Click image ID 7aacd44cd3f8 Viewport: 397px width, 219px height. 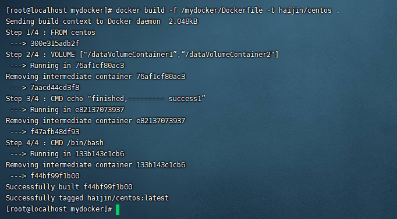pyautogui.click(x=55, y=88)
